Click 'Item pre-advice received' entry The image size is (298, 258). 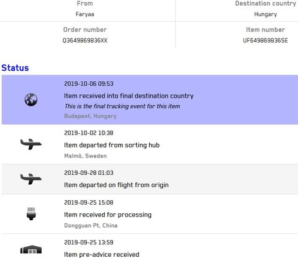tap(102, 254)
